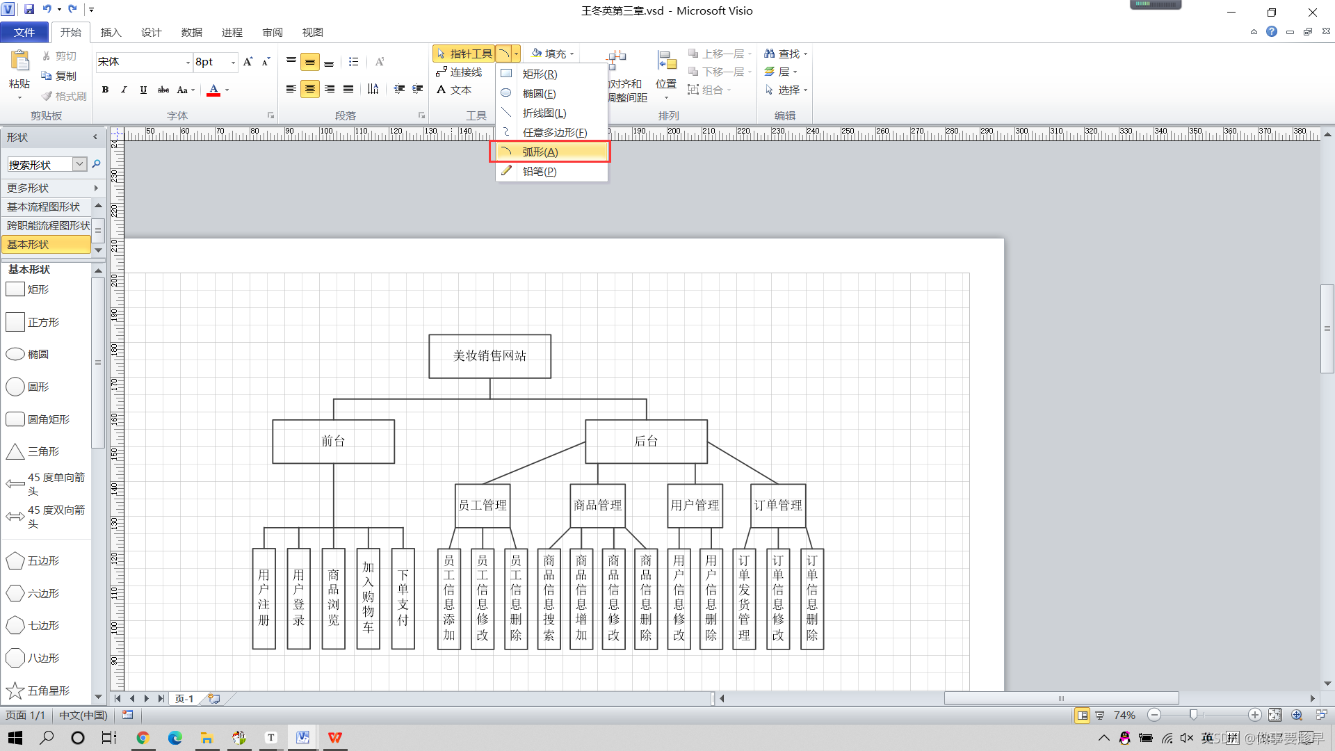Open Visio from the Windows taskbar

[x=302, y=738]
